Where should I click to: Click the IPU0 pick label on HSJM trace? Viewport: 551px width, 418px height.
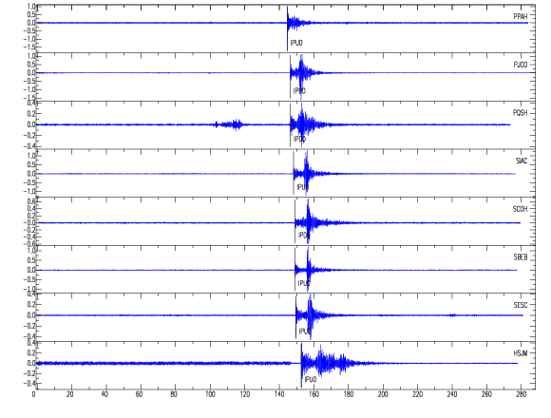[311, 379]
